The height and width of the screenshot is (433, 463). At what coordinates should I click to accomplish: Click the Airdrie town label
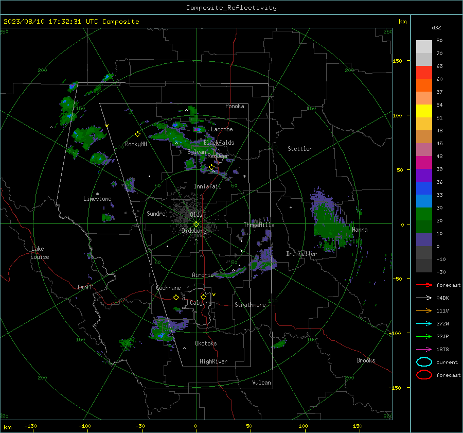203,275
